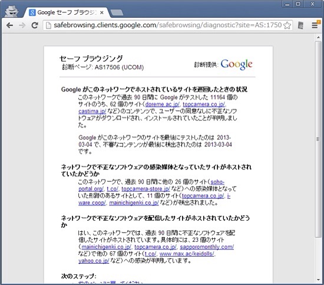This screenshot has width=324, height=285.
Task: Click the vertical scrollbar thumb
Action: point(318,139)
